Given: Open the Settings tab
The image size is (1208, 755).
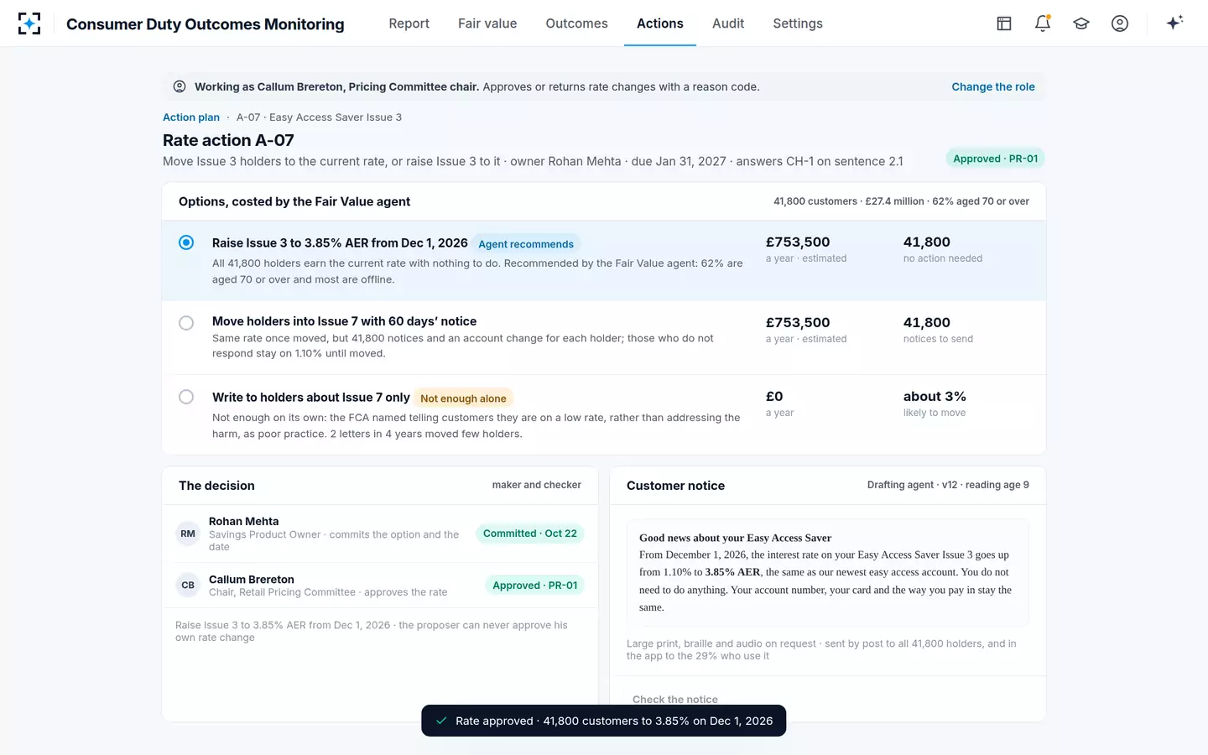Looking at the screenshot, I should click(x=798, y=23).
